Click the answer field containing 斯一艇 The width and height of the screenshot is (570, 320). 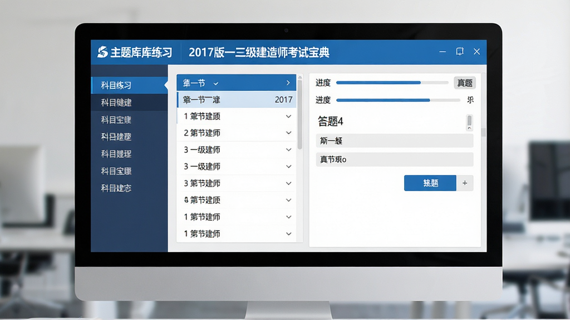tap(395, 141)
